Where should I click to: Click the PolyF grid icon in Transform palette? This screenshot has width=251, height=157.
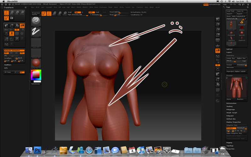pyautogui.click(x=17, y=34)
